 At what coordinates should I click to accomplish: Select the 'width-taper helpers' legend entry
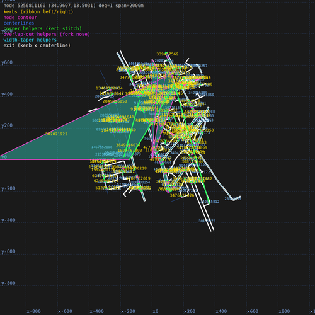[x=30, y=40]
